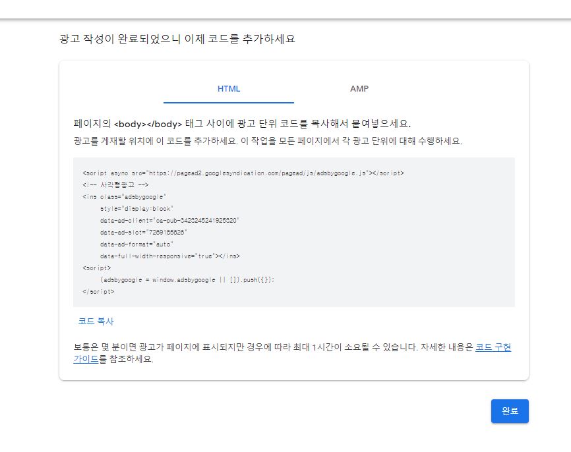Click the ins class="adsbygoogle" line
This screenshot has width=571, height=452.
click(124, 197)
